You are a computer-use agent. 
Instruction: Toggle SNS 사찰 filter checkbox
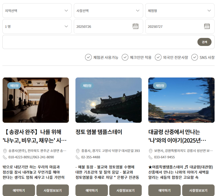pos(194,57)
